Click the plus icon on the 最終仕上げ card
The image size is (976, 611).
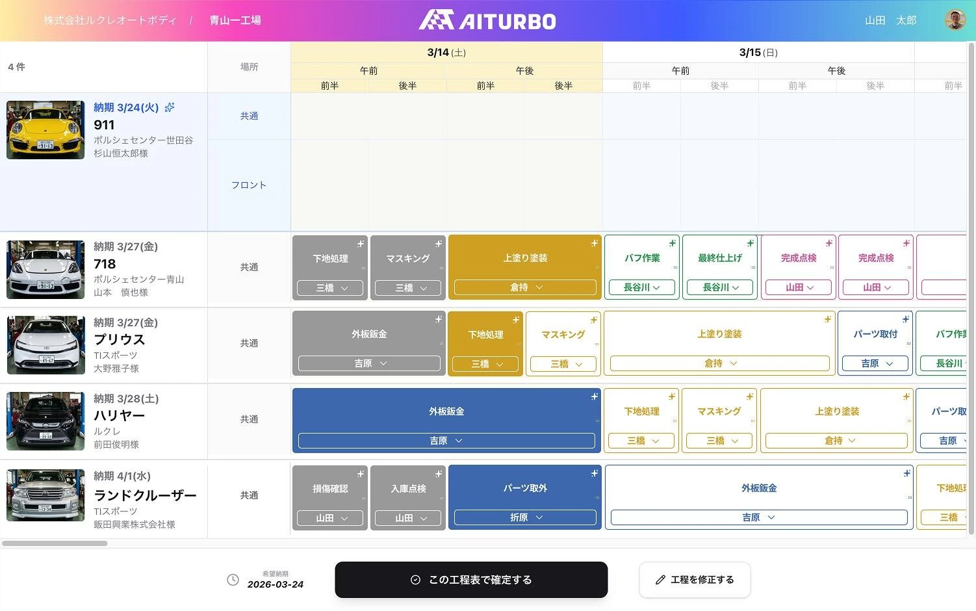coord(751,243)
